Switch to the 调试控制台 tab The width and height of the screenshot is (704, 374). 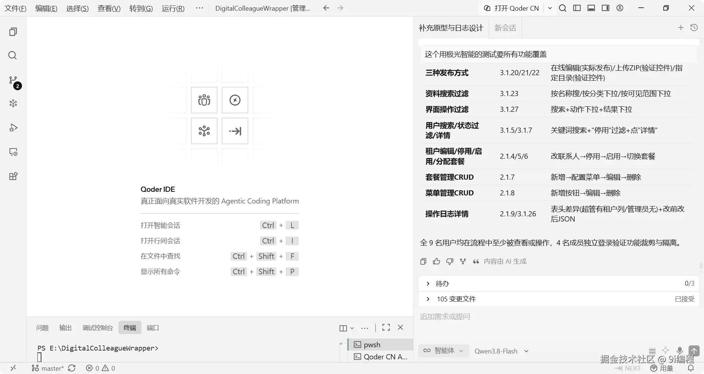pos(98,328)
